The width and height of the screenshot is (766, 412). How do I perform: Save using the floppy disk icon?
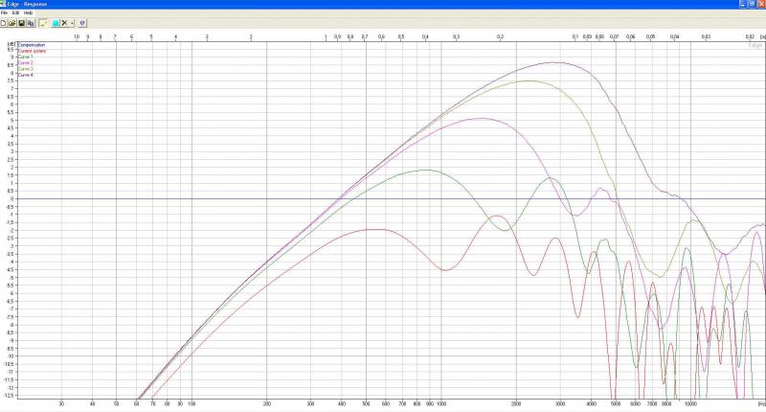pos(21,21)
